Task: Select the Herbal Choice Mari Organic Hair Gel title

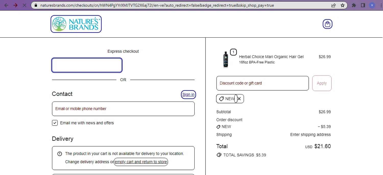Action: coord(271,57)
